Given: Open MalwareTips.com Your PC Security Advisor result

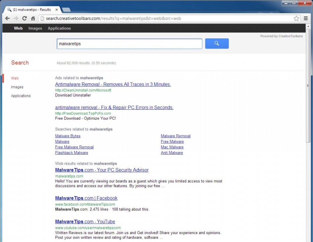Looking at the screenshot, I should coord(102,170).
